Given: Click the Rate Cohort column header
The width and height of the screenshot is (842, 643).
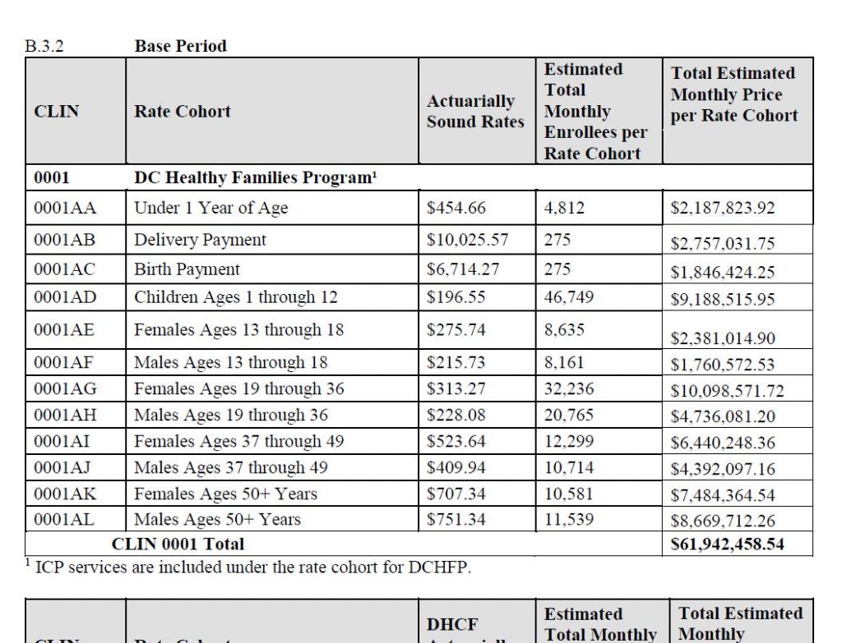Looking at the screenshot, I should 183,112.
